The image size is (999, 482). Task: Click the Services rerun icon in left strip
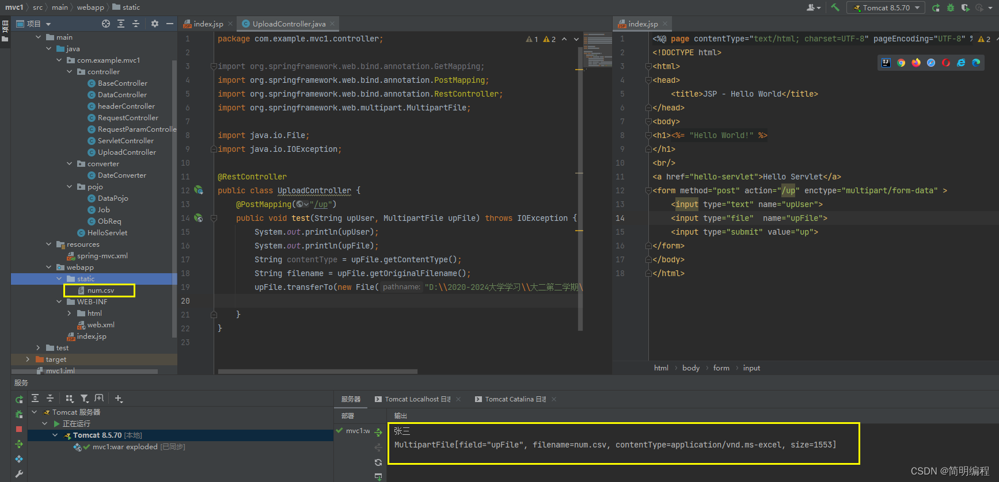[x=19, y=399]
